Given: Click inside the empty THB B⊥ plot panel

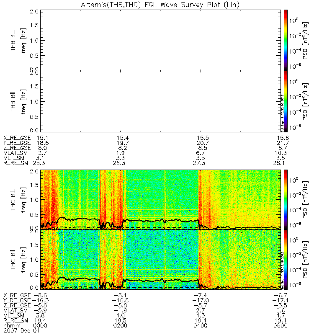Looking at the screenshot, I should (160, 40).
